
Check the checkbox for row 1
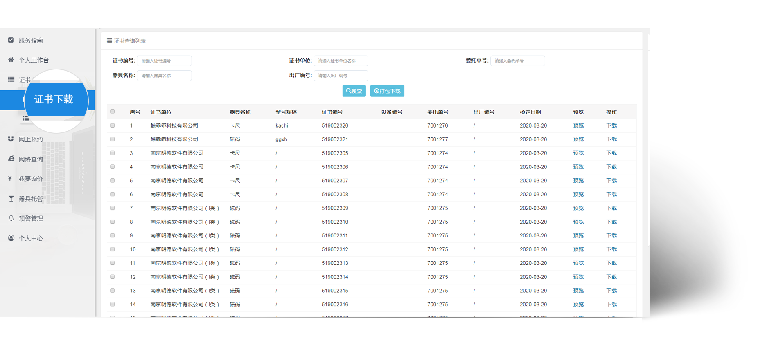pyautogui.click(x=113, y=125)
